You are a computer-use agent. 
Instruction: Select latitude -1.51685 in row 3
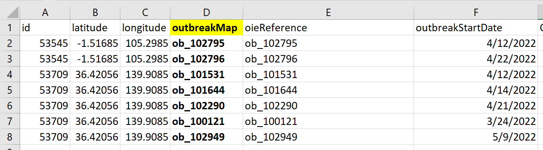coord(95,59)
